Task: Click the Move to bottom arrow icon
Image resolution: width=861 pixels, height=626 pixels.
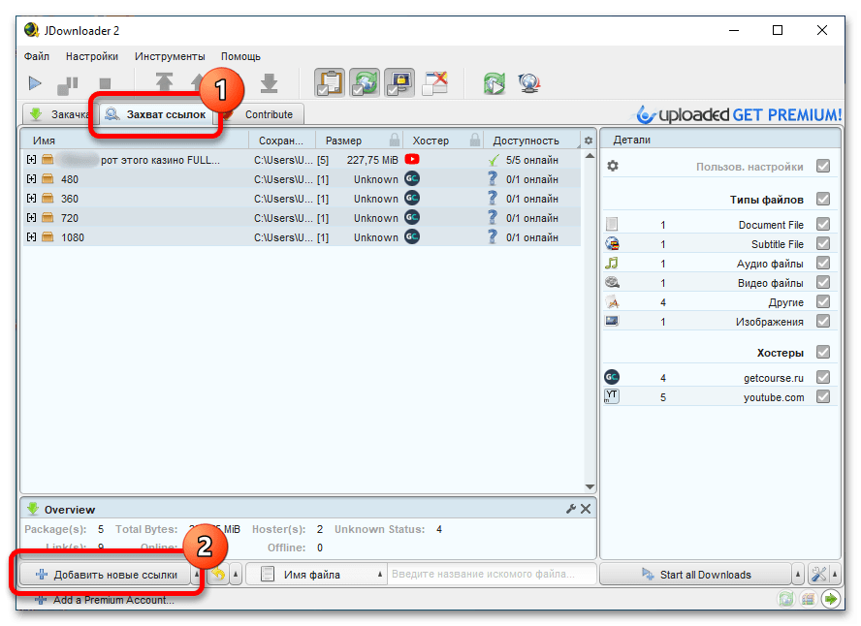Action: pos(270,82)
